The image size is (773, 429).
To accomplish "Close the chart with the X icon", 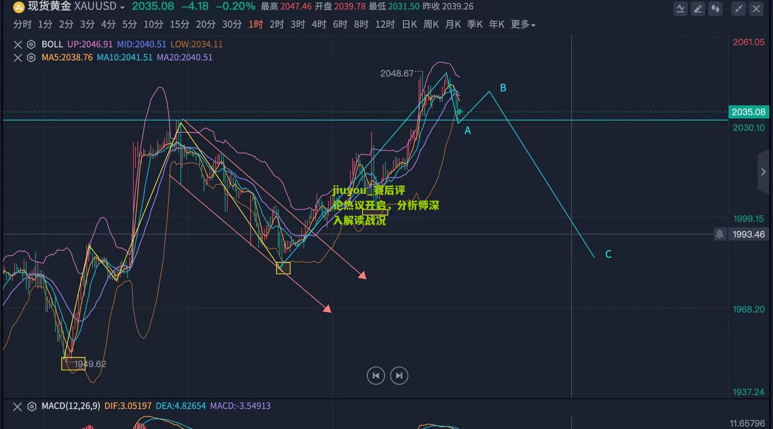I will [x=756, y=9].
